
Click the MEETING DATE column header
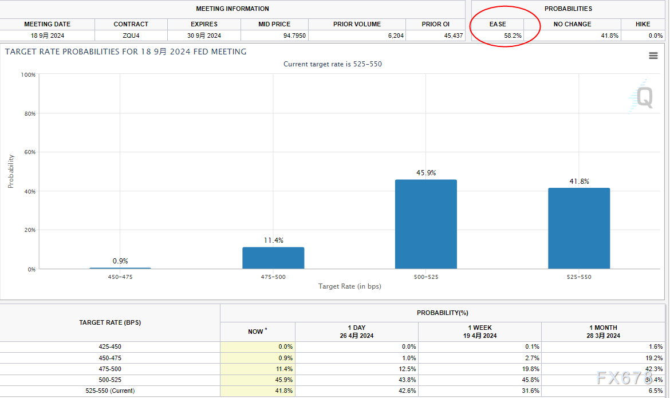pyautogui.click(x=47, y=24)
